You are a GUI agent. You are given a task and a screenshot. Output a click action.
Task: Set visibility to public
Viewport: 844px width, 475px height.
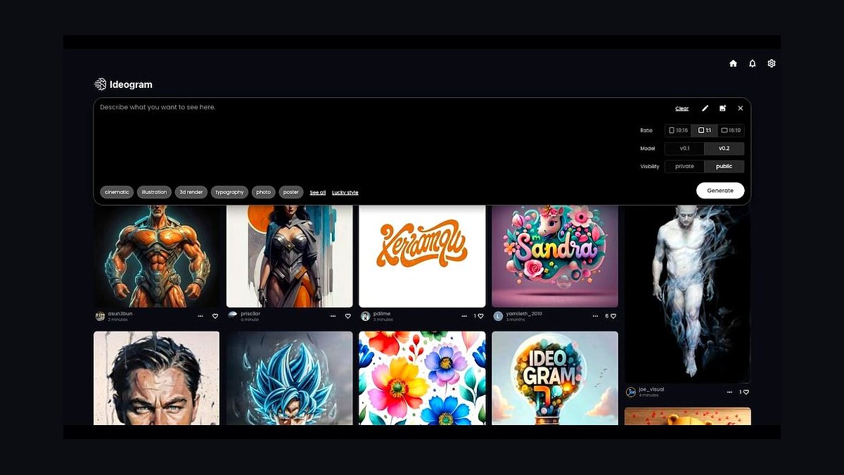[x=724, y=167]
